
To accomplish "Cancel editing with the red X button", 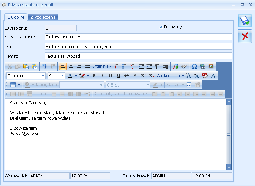I will click(245, 36).
